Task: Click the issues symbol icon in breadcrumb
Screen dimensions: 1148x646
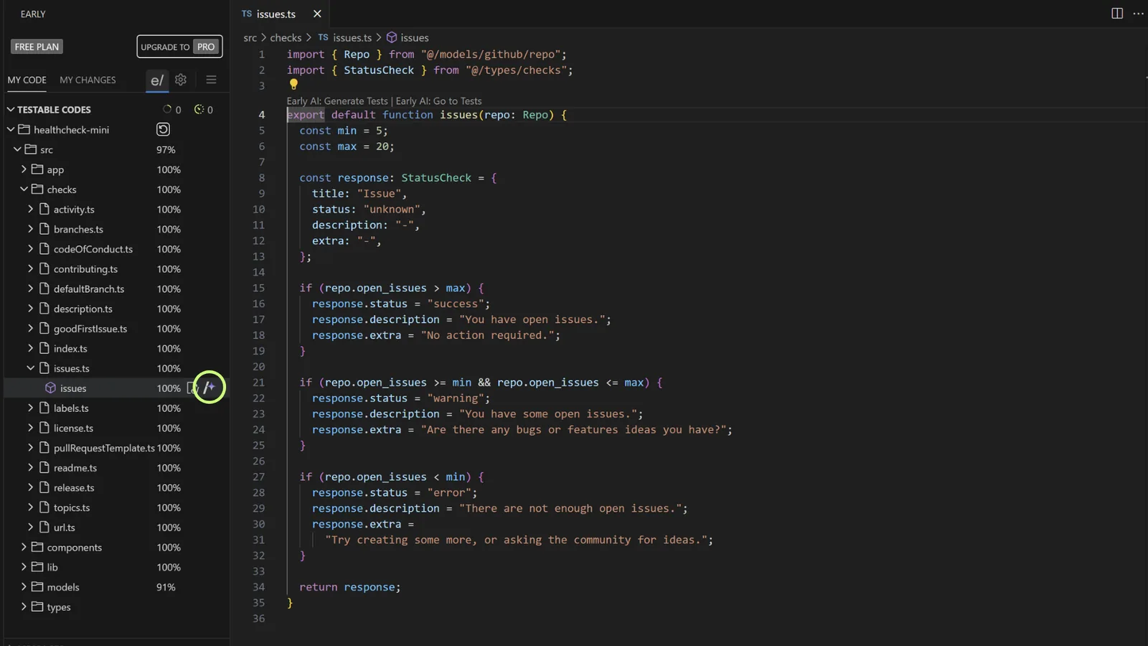Action: [x=392, y=37]
